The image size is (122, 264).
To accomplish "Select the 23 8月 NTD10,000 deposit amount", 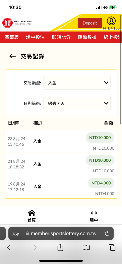I will pyautogui.click(x=100, y=138).
